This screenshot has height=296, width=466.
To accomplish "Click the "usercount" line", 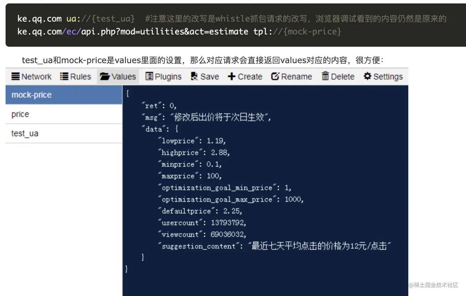I will pyautogui.click(x=202, y=223).
